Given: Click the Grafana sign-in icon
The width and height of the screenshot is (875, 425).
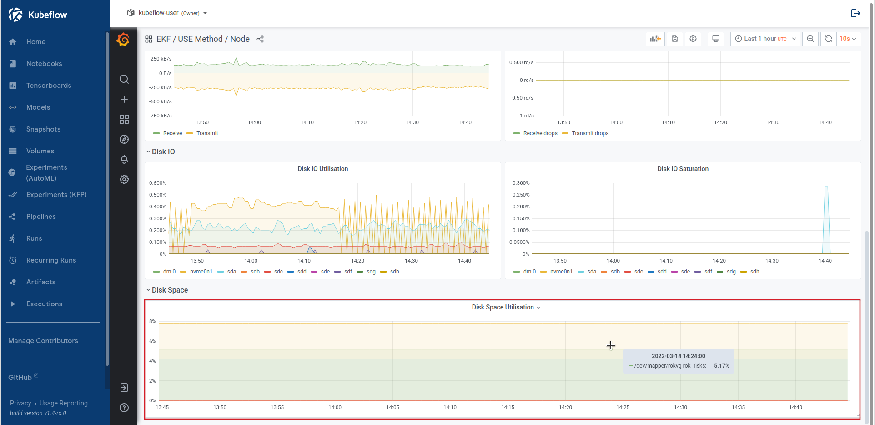Looking at the screenshot, I should [x=124, y=388].
